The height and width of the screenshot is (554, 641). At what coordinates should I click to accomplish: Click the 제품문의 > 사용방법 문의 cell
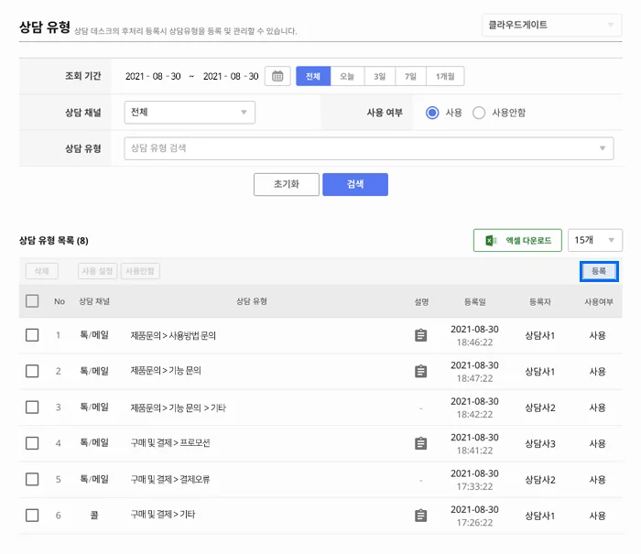click(x=173, y=336)
